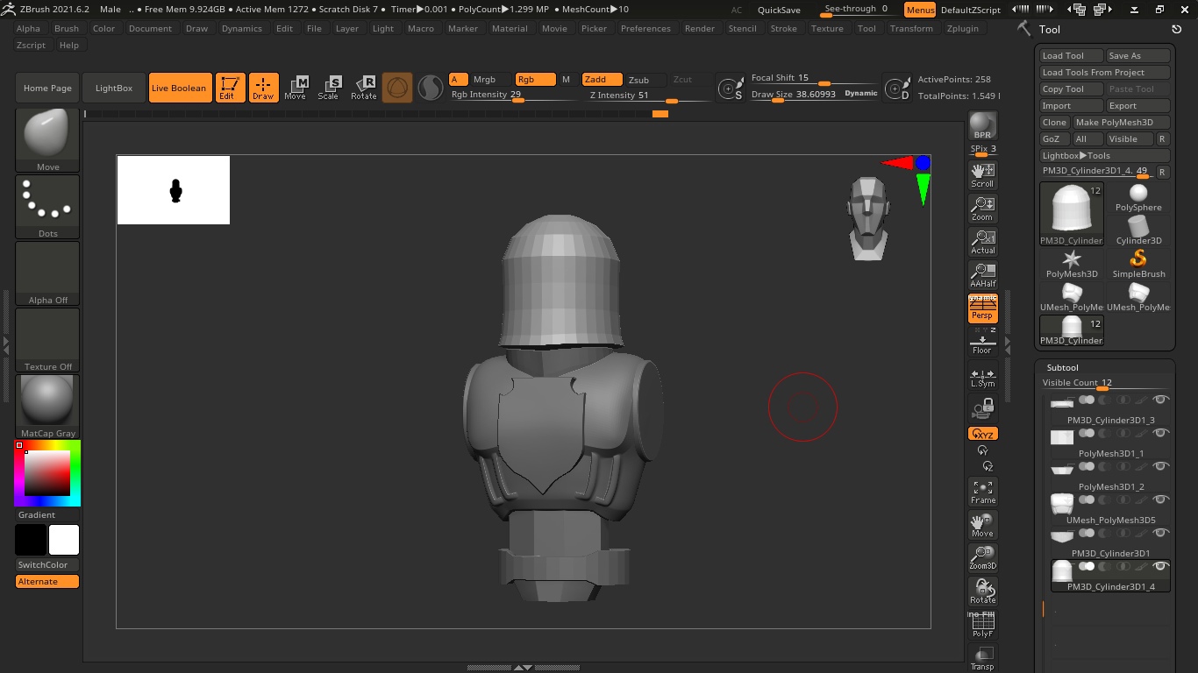Click Make PolyMesh3D button

click(1122, 122)
